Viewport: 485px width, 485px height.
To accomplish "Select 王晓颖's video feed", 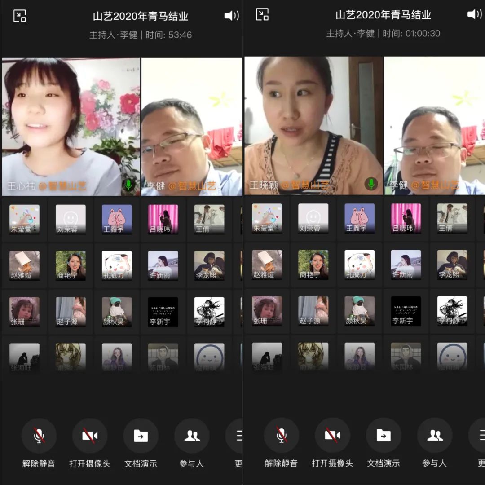I will coord(313,126).
